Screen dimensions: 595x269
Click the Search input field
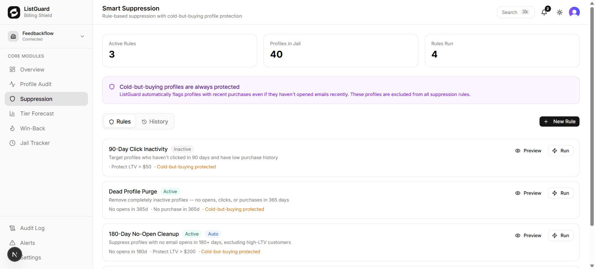click(515, 12)
